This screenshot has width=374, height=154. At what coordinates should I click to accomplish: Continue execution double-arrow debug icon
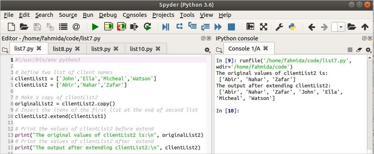tap(218, 27)
